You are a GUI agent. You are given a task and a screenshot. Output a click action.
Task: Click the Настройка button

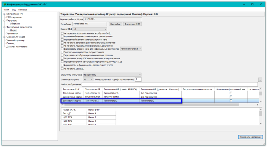pyautogui.click(x=115, y=24)
